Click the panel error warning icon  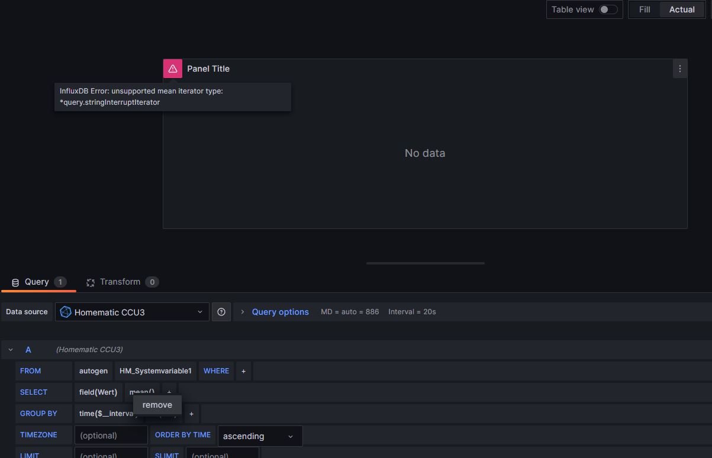tap(173, 69)
